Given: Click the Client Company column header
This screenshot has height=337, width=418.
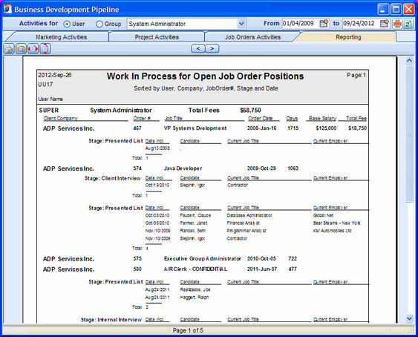Looking at the screenshot, I should pos(61,118).
